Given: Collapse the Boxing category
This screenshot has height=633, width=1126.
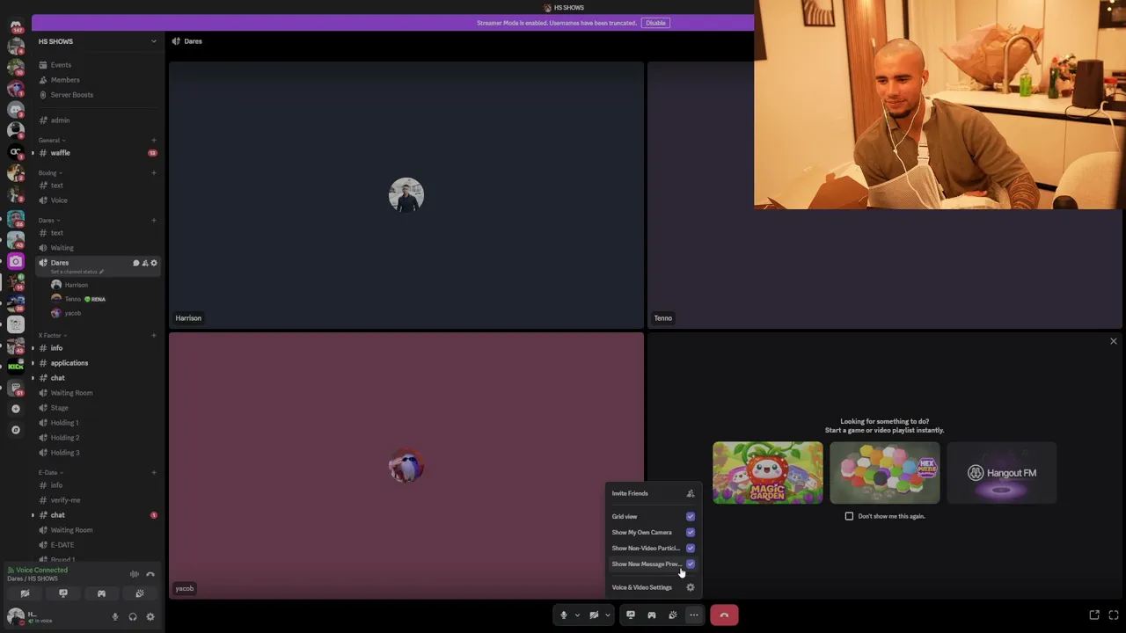Looking at the screenshot, I should 50,173.
